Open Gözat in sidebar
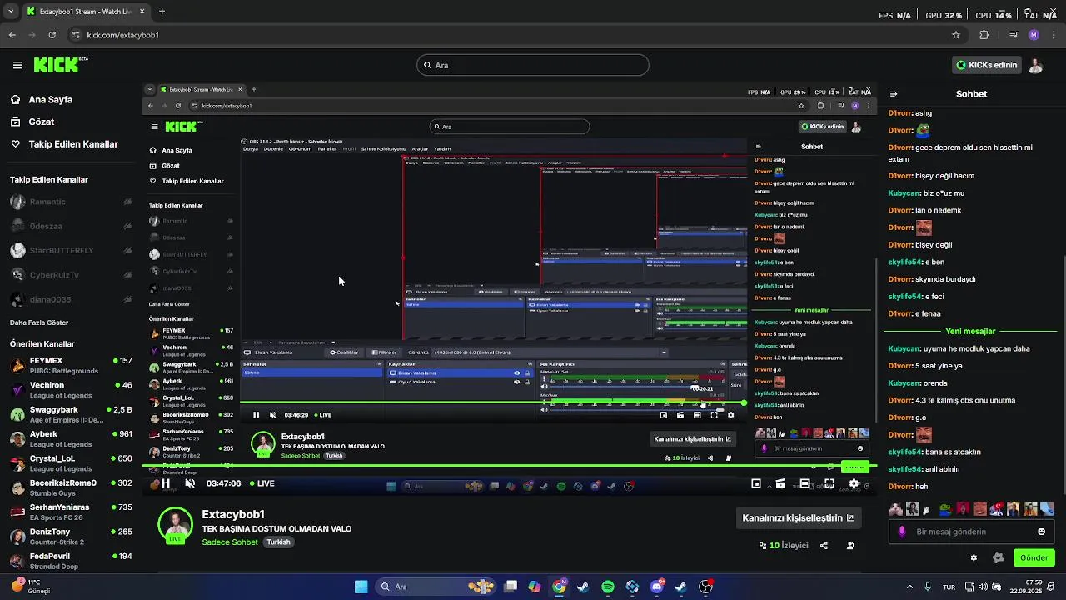The width and height of the screenshot is (1066, 600). [42, 122]
